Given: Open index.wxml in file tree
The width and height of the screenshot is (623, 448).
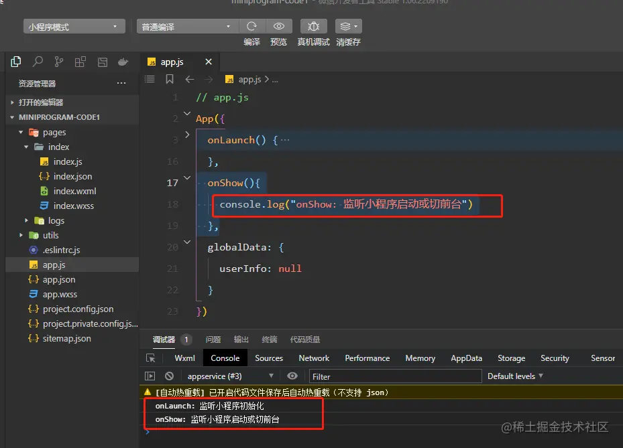Looking at the screenshot, I should click(74, 191).
